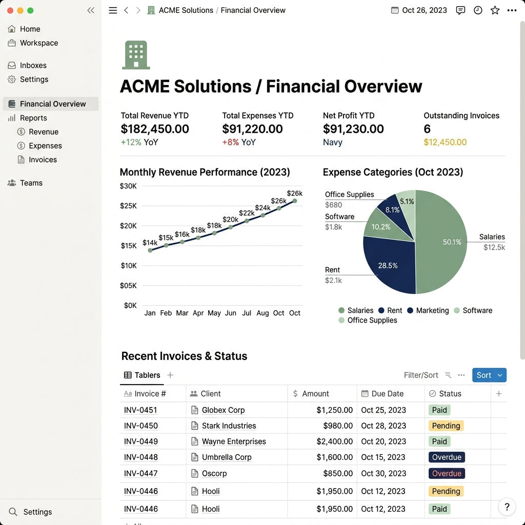The width and height of the screenshot is (525, 525).
Task: Open the Oscorp client page
Action: [214, 473]
